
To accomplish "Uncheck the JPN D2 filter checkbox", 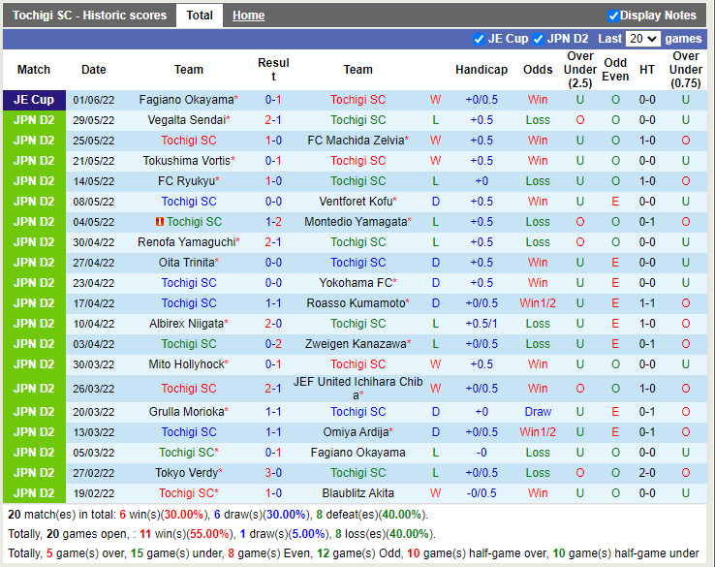I will coord(539,39).
